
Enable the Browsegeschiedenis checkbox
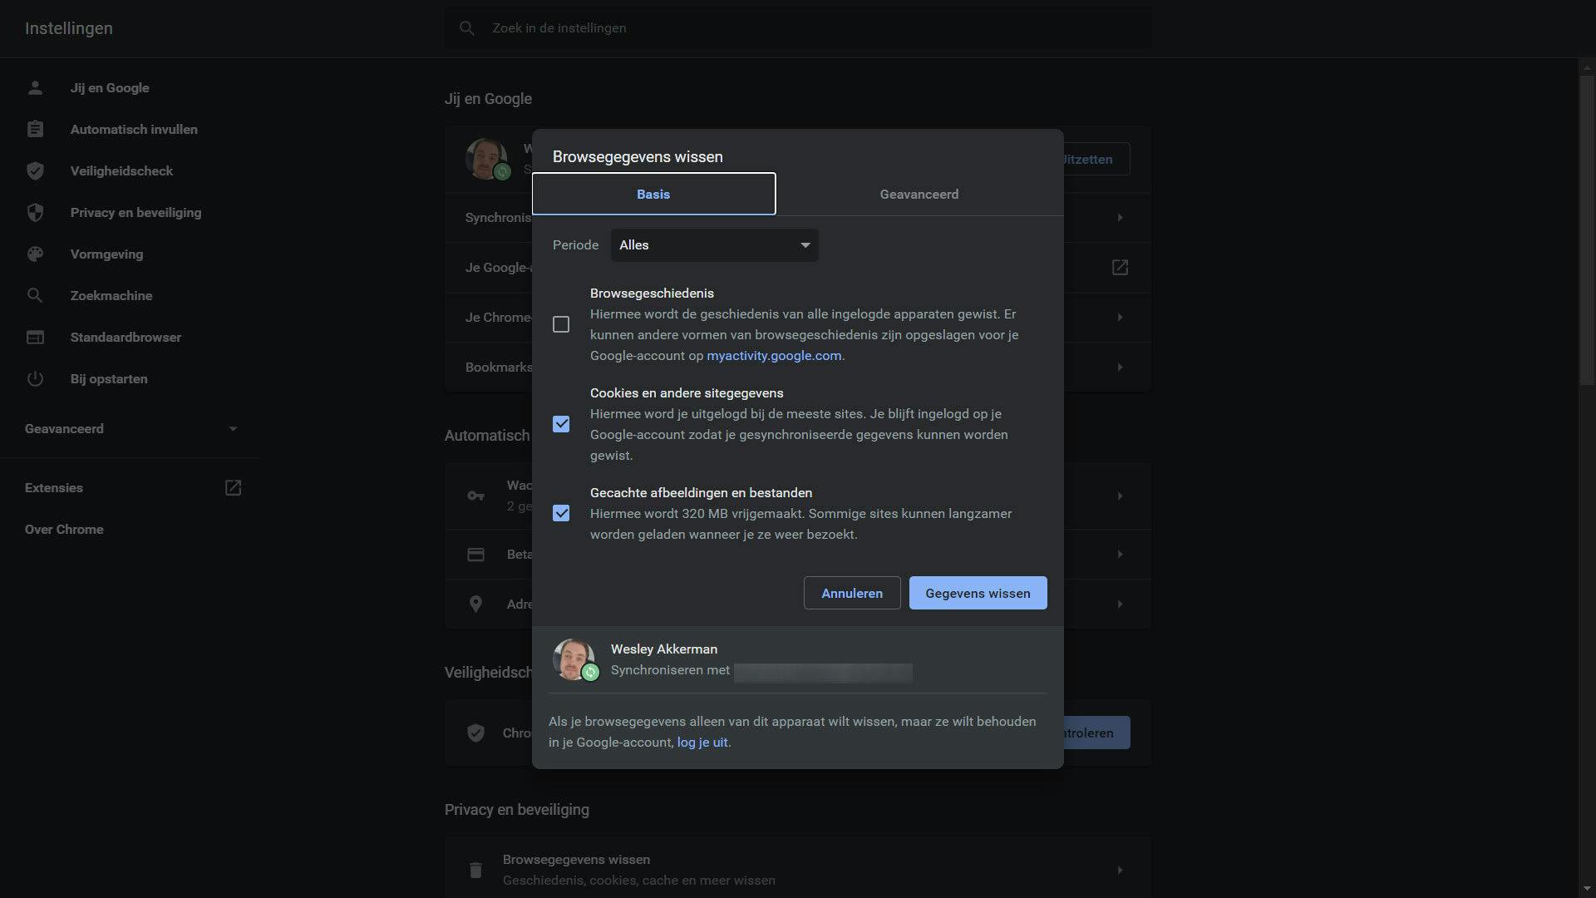pyautogui.click(x=561, y=324)
